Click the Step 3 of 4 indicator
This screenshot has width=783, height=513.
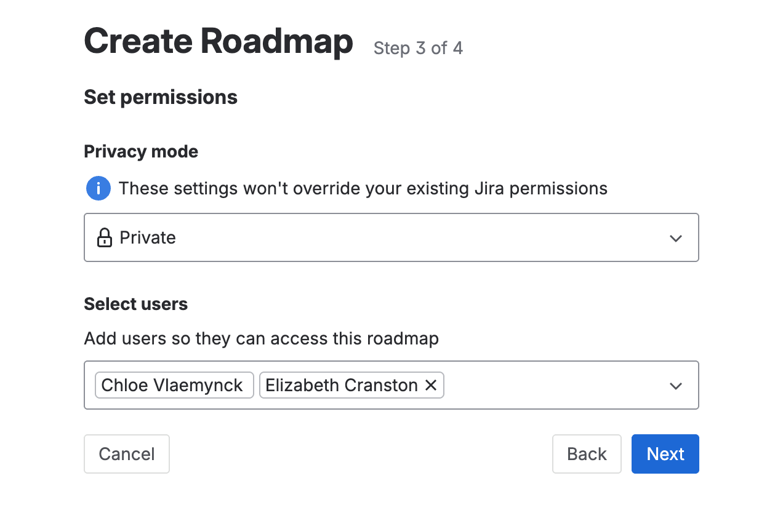(x=418, y=48)
